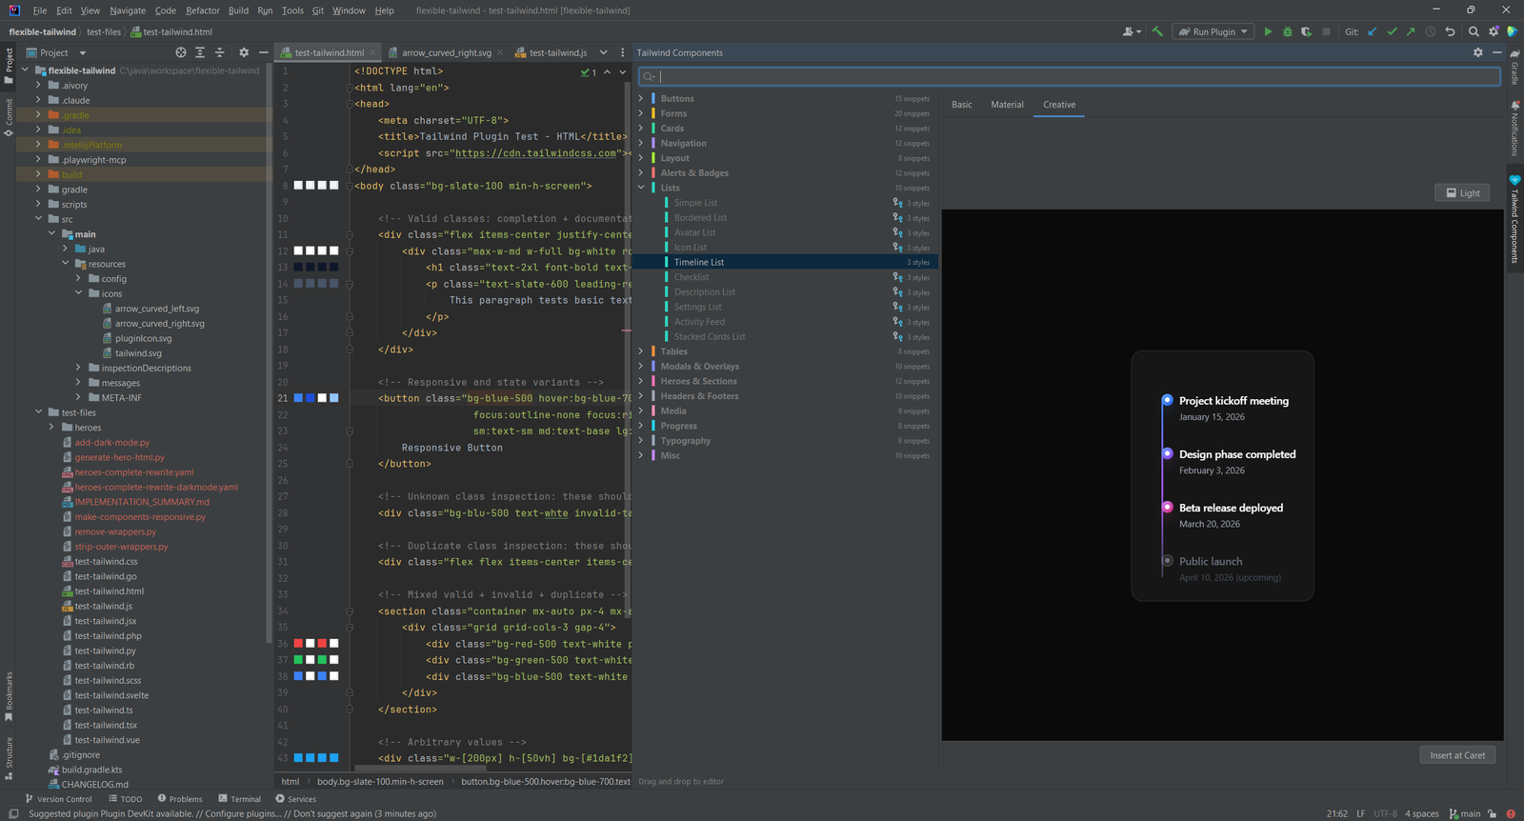Click the Git Update Project arrow icon
1524x821 pixels.
point(1373,31)
